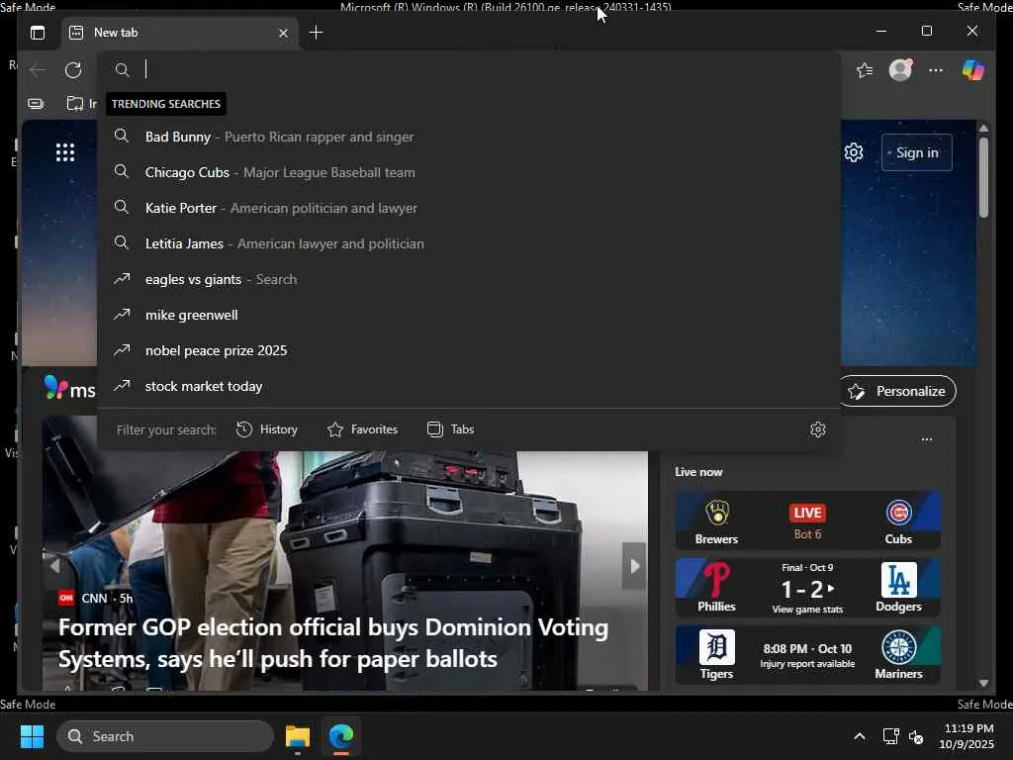Click the Personalize button
The height and width of the screenshot is (760, 1013).
pos(898,391)
